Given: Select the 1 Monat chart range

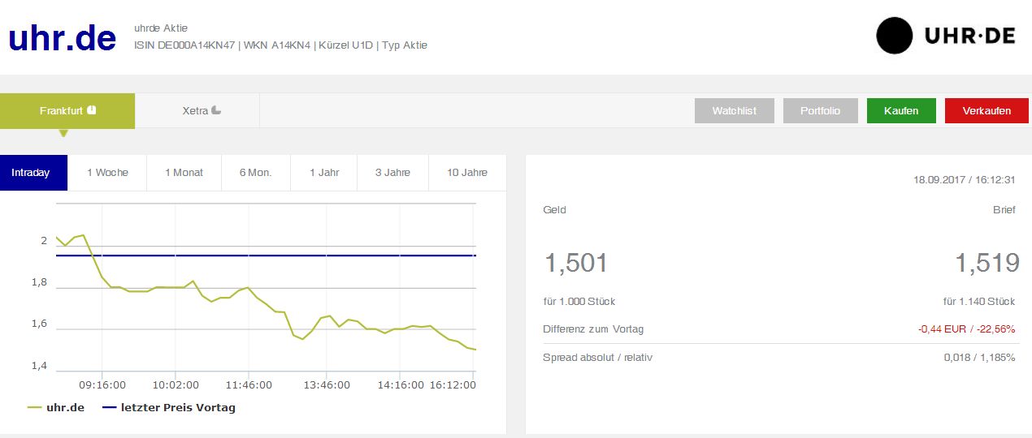Looking at the screenshot, I should pyautogui.click(x=184, y=173).
